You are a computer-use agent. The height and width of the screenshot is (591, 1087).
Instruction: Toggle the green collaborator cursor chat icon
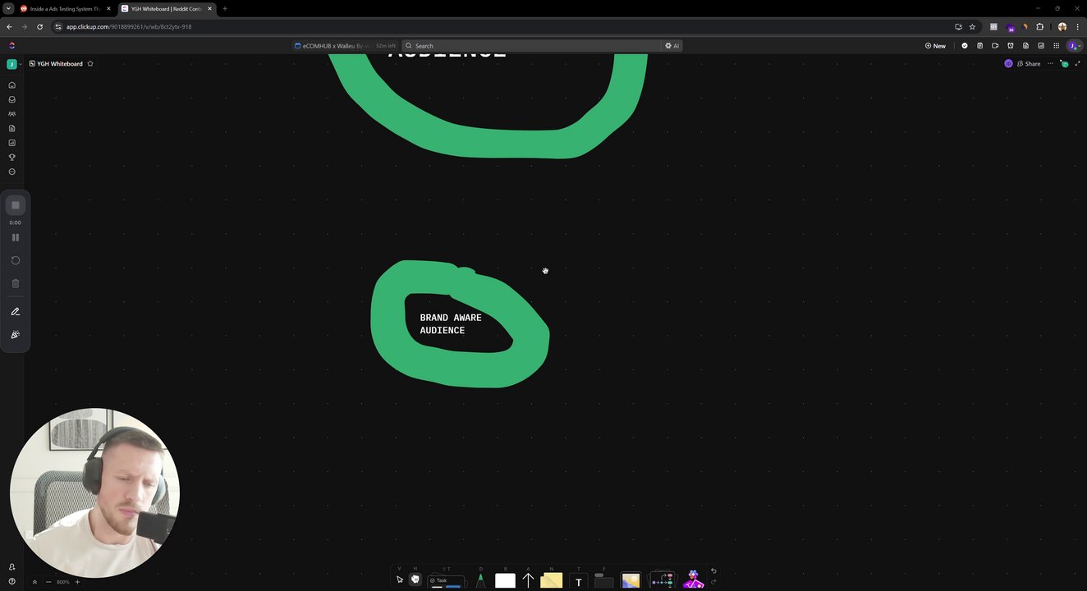pos(1064,64)
